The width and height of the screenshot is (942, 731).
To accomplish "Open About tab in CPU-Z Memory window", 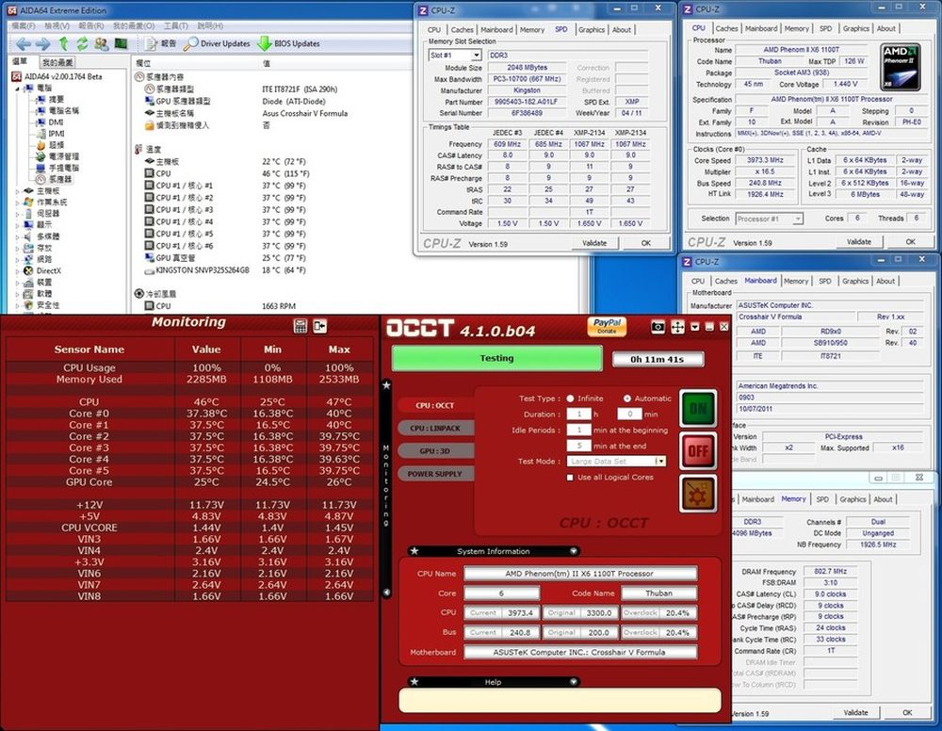I will [883, 499].
